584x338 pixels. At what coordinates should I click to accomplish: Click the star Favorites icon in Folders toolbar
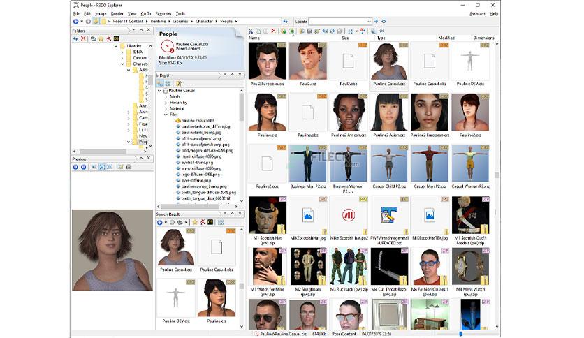pyautogui.click(x=101, y=38)
